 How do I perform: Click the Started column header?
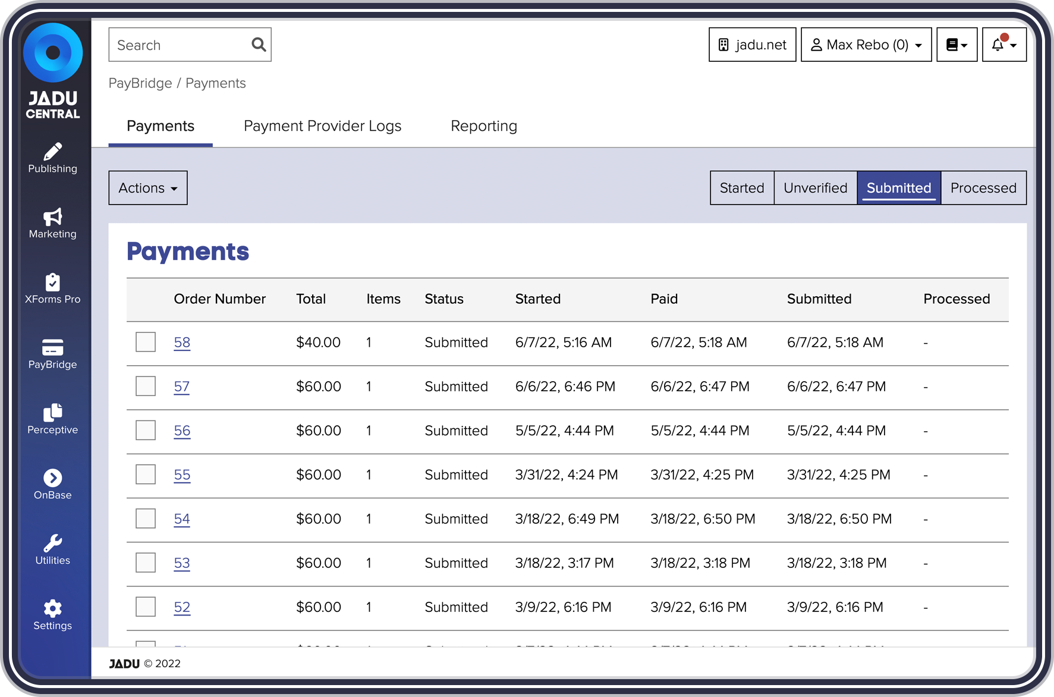[x=538, y=299]
